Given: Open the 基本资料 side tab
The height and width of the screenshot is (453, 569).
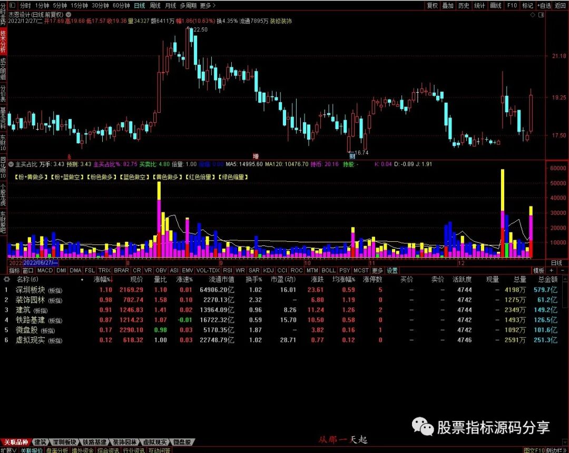Looking at the screenshot, I should coord(3,118).
